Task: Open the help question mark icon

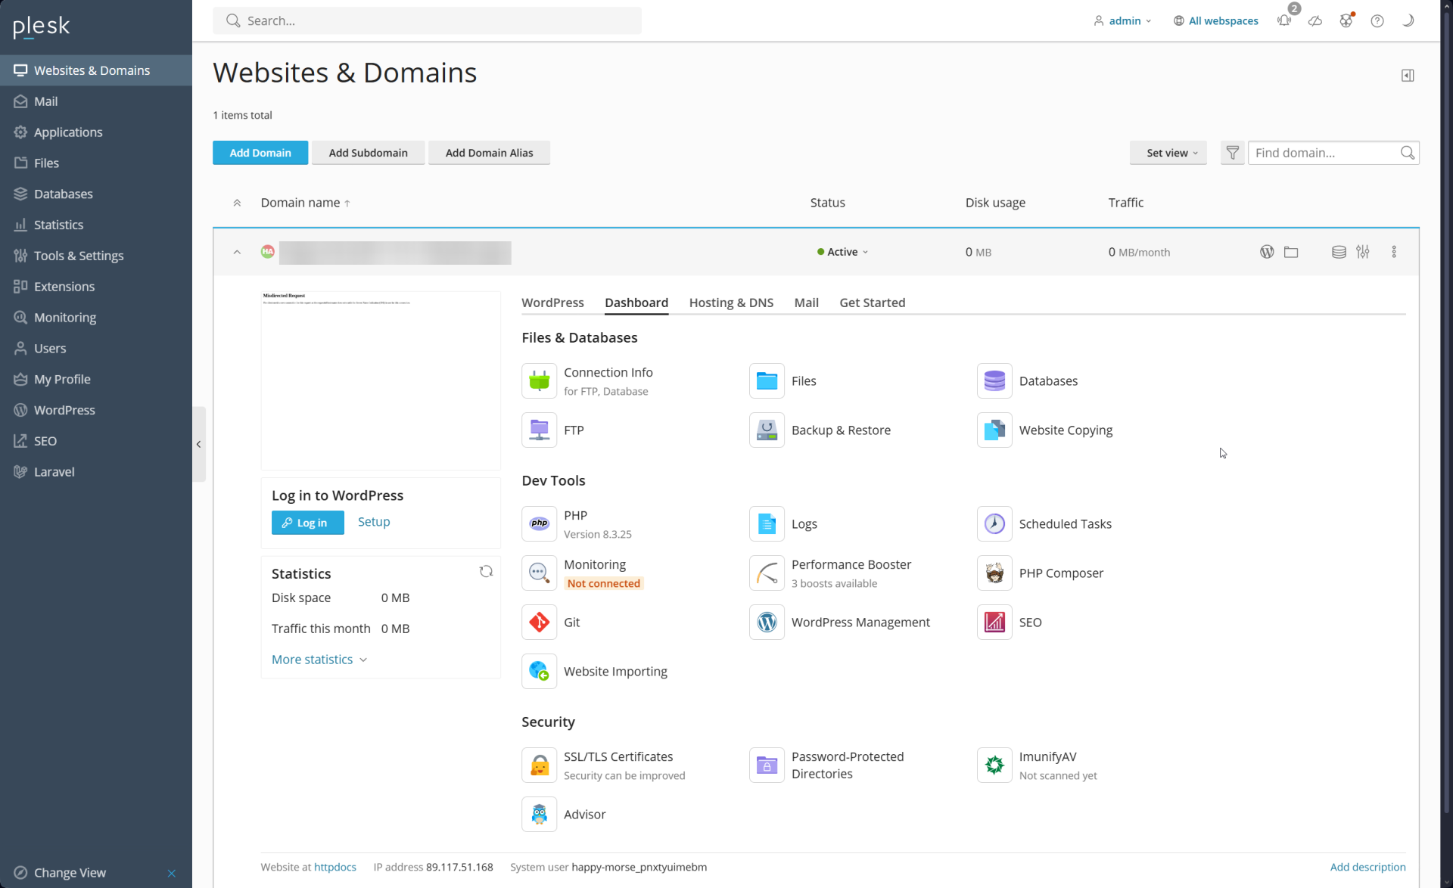Action: point(1377,20)
